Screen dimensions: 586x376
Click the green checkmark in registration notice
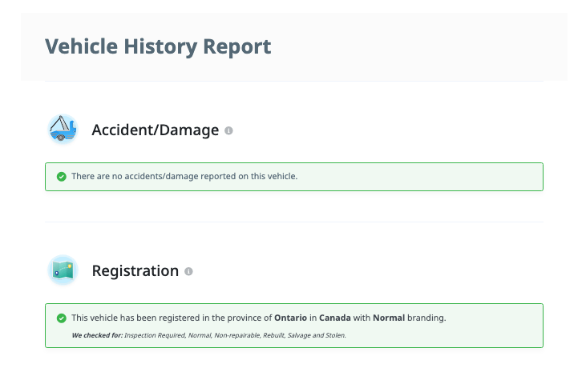[61, 318]
